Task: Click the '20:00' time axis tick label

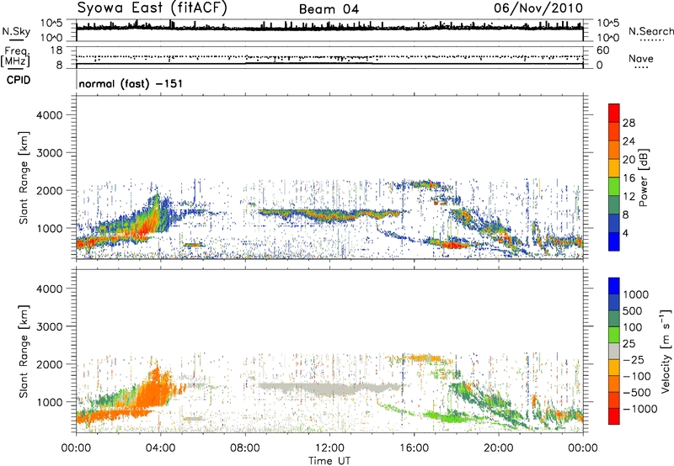Action: coord(498,448)
